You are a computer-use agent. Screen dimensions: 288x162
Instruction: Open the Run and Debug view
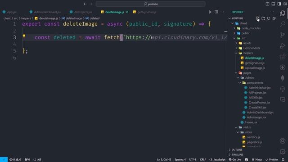coord(283,45)
